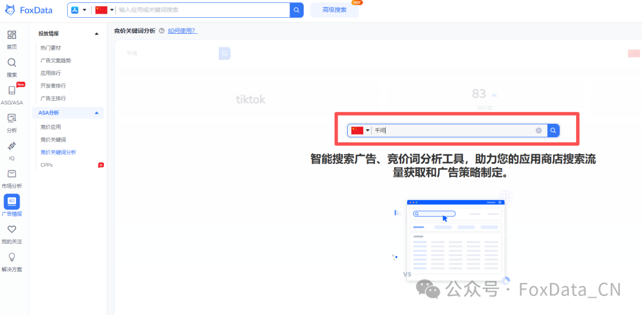The height and width of the screenshot is (315, 642).
Task: Click the help question mark beside 竞价关键词分析
Action: [x=162, y=31]
